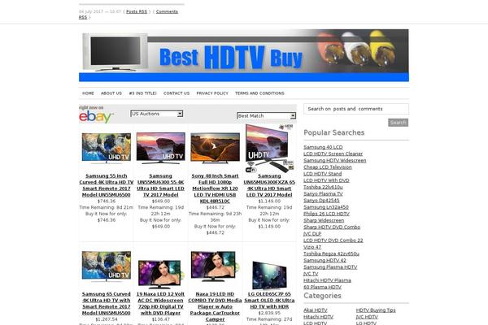The image size is (488, 325).
Task: Select Samsung HDTV Widescreen search
Action: (x=335, y=161)
